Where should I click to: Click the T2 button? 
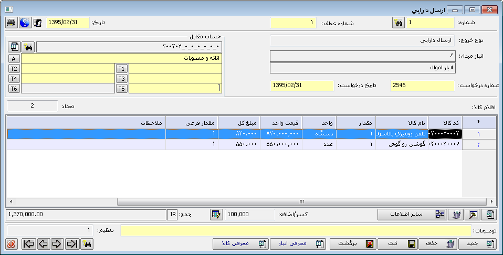coord(14,69)
